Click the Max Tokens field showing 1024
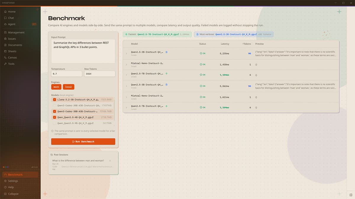The width and height of the screenshot is (355, 199). tap(100, 74)
